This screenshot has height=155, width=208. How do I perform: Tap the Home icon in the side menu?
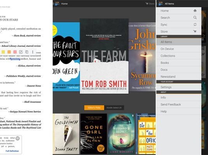[x=195, y=11]
